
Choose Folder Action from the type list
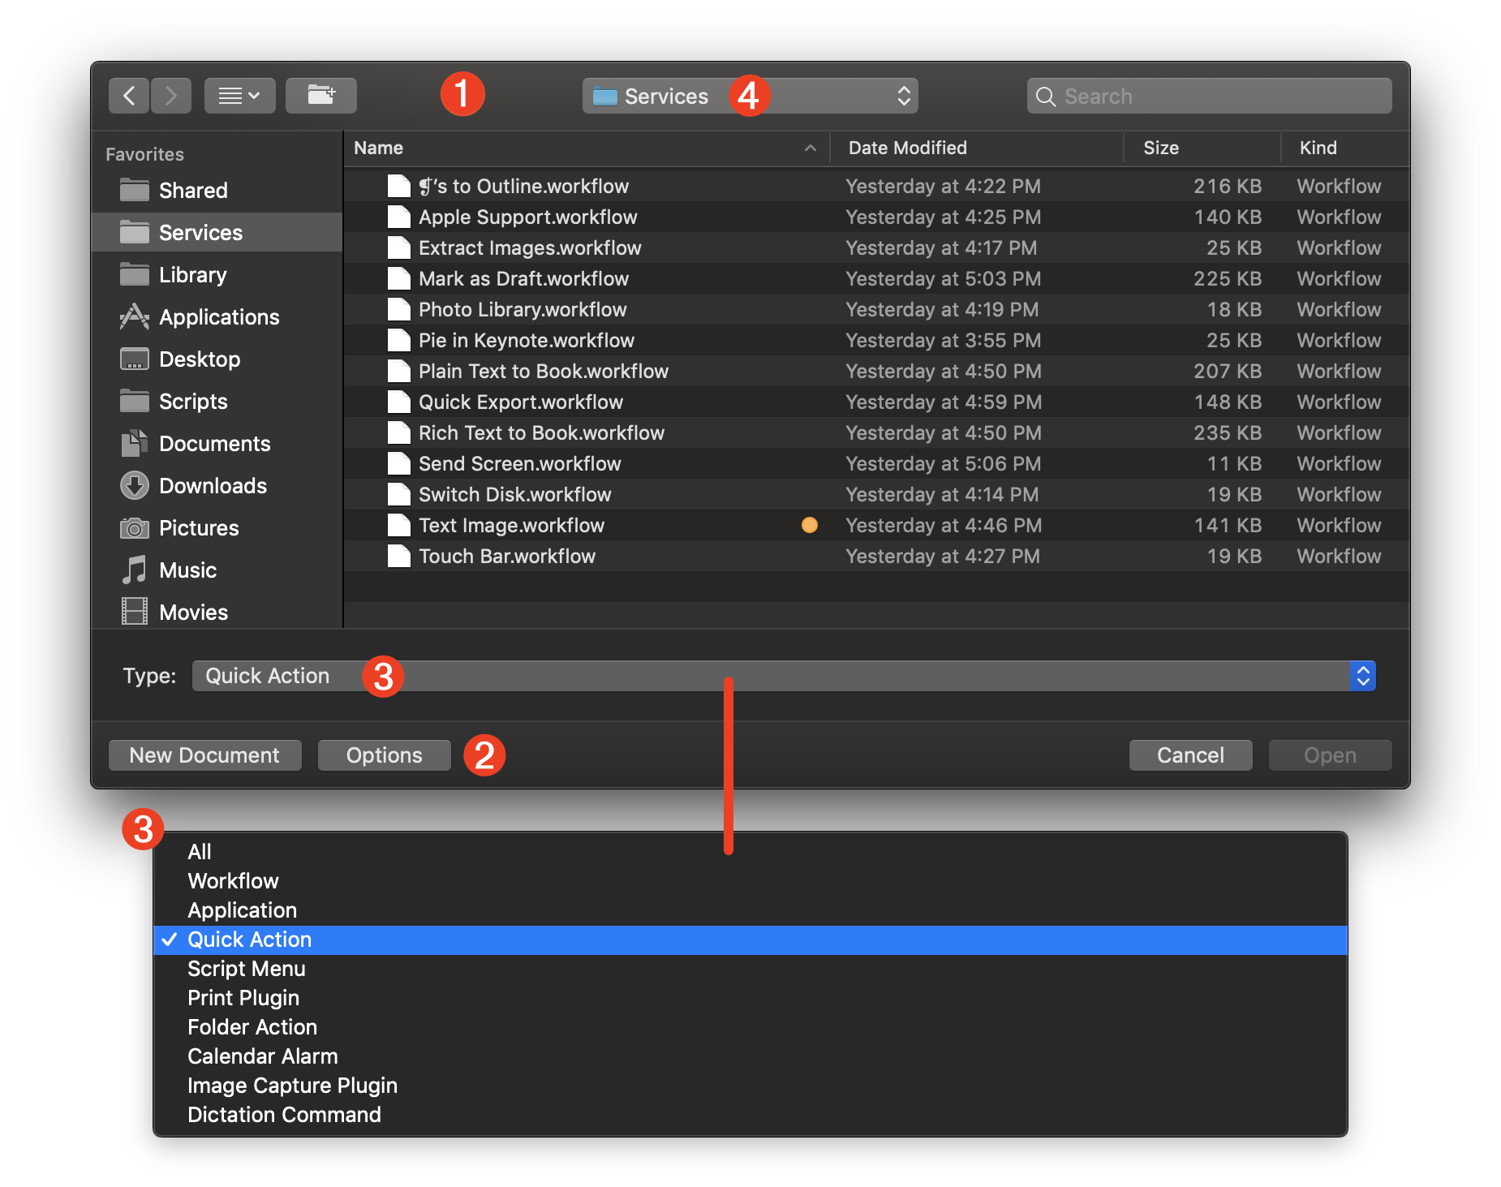pyautogui.click(x=252, y=1026)
